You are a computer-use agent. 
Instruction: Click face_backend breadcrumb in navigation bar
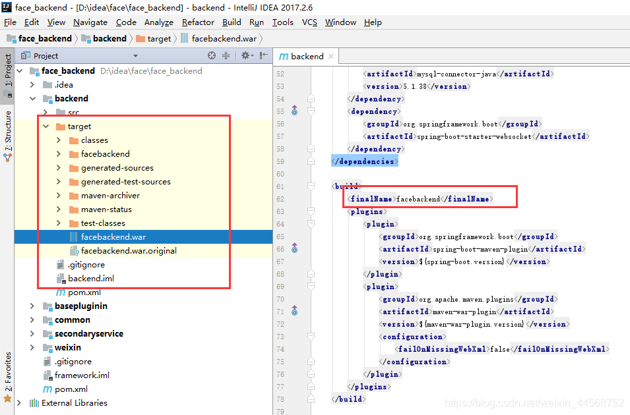click(40, 38)
